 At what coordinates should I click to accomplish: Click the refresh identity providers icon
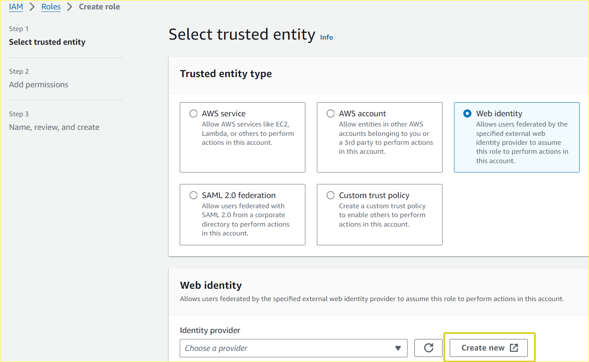click(428, 348)
